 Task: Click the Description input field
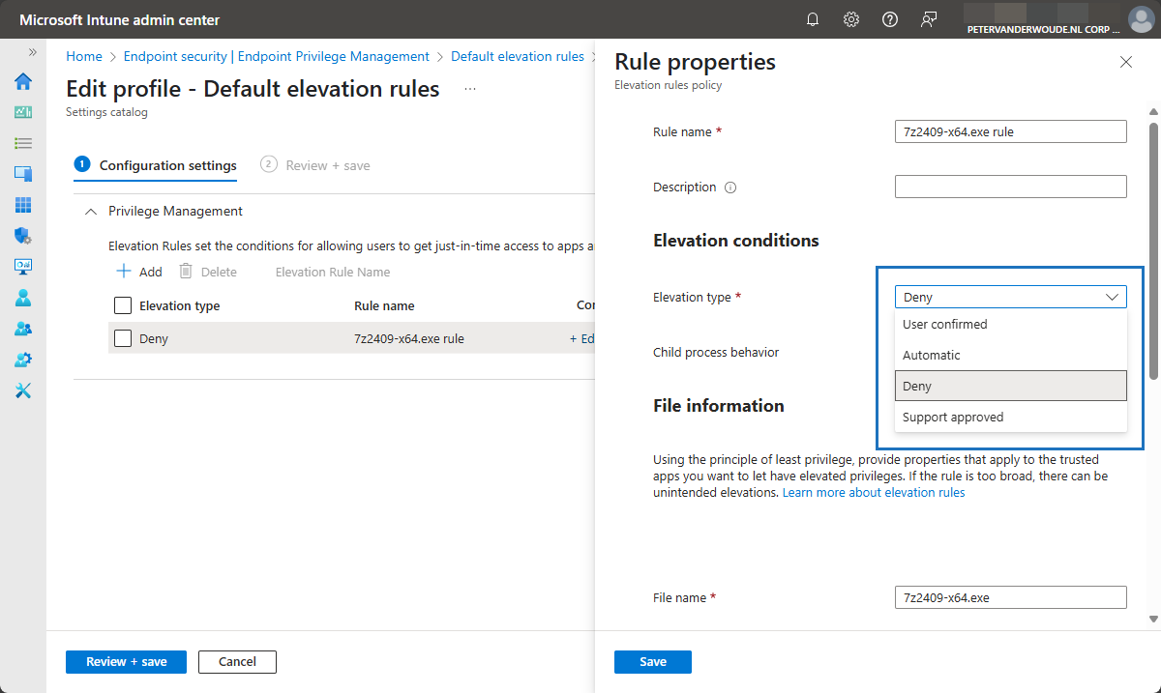click(1010, 187)
